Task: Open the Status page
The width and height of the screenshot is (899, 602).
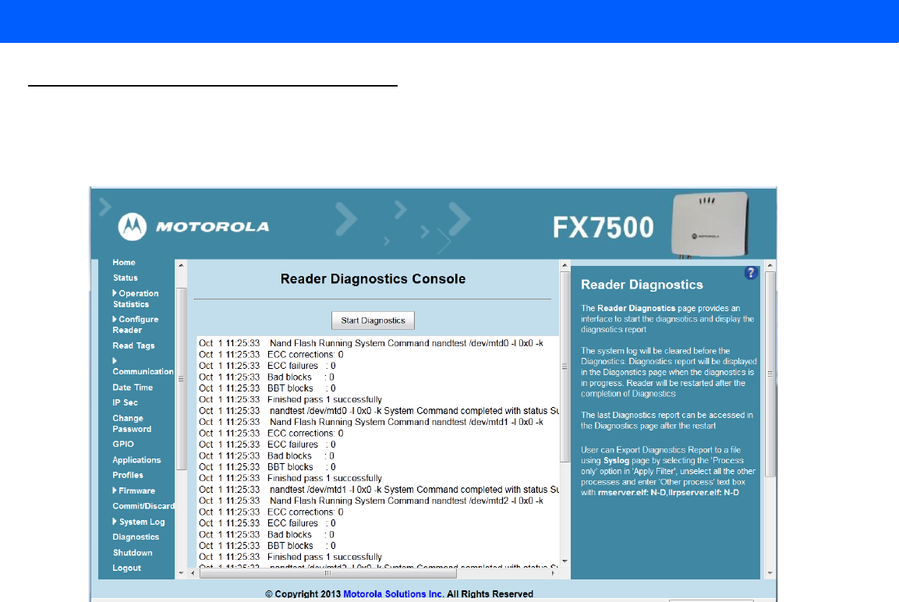Action: (x=125, y=278)
